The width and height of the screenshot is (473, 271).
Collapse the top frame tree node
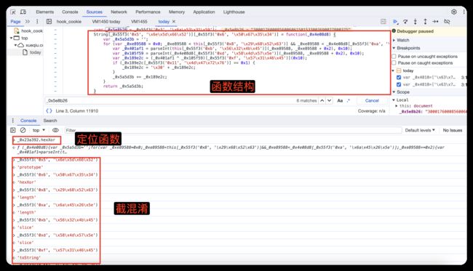(x=11, y=38)
